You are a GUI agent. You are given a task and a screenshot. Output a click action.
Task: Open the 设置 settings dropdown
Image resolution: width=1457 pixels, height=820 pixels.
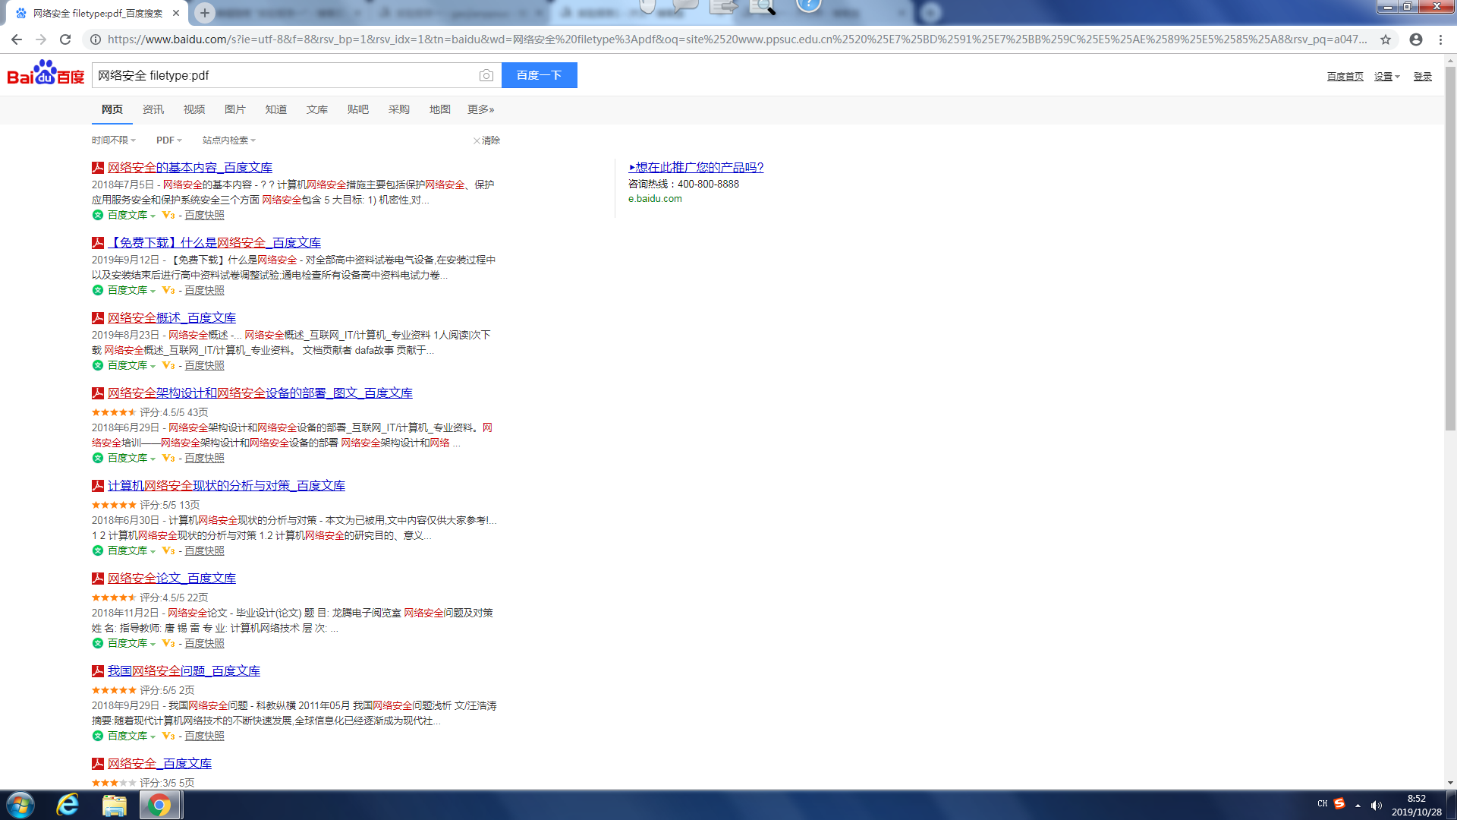[1386, 77]
